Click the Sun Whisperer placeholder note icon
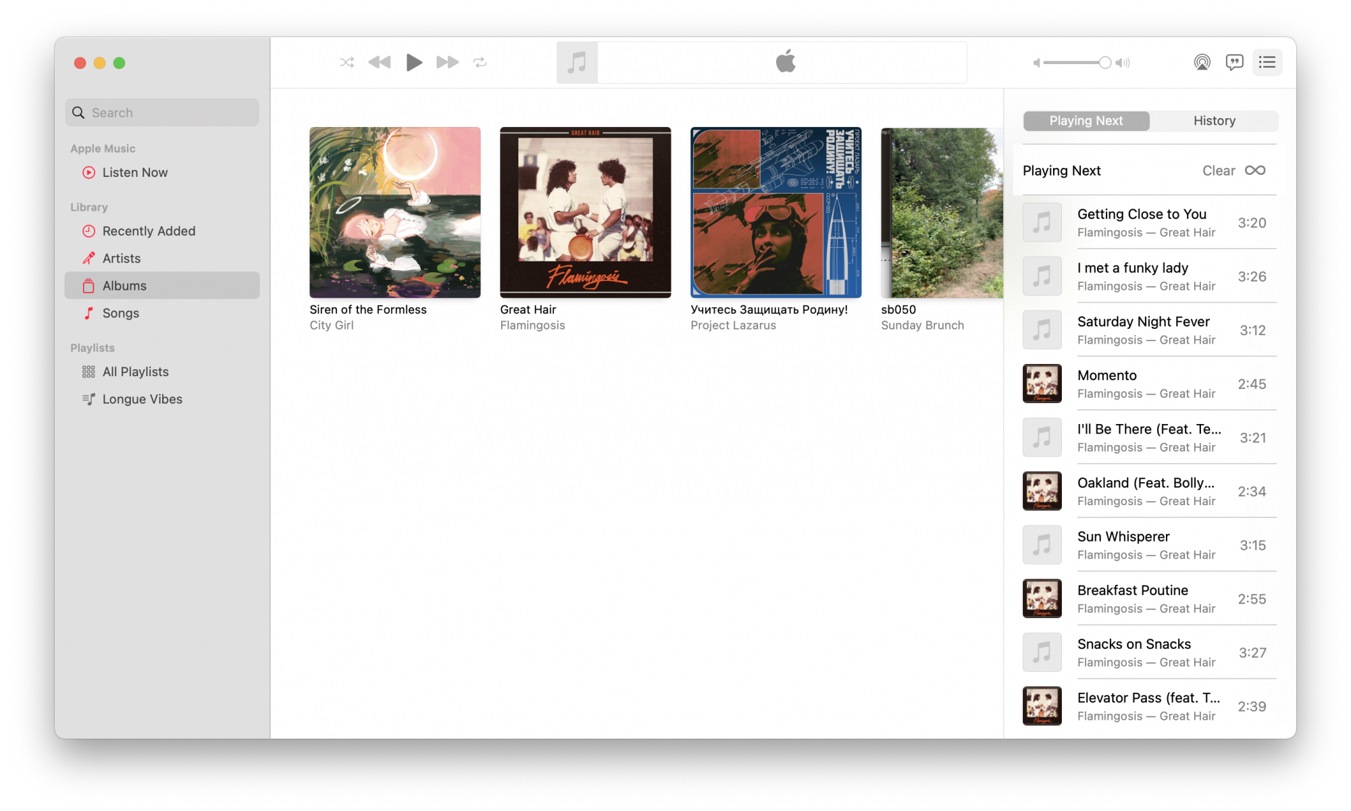This screenshot has height=811, width=1351. click(1042, 545)
